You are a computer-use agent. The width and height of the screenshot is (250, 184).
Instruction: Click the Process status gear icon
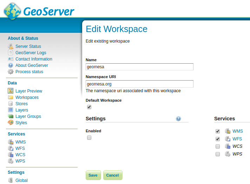point(11,72)
